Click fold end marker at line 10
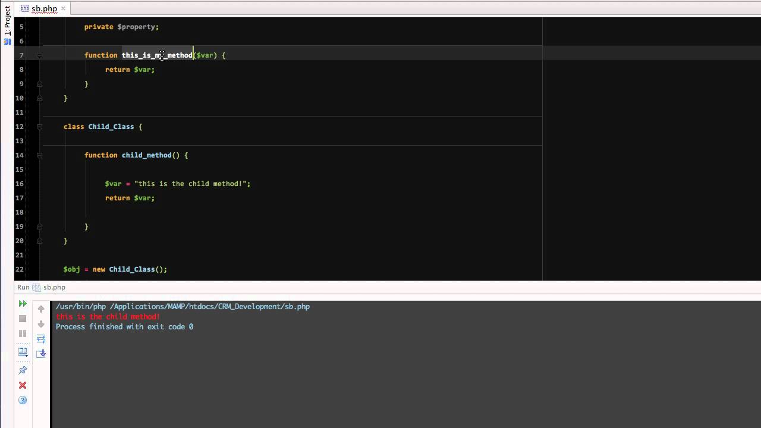 (x=39, y=98)
